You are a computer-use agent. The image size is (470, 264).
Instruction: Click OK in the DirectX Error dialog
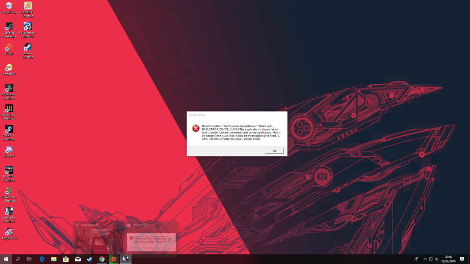tap(274, 151)
